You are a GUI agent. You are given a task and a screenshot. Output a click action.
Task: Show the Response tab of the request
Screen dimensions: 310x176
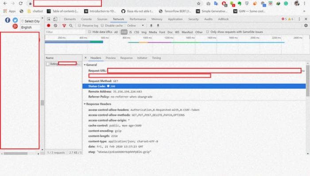point(126,58)
